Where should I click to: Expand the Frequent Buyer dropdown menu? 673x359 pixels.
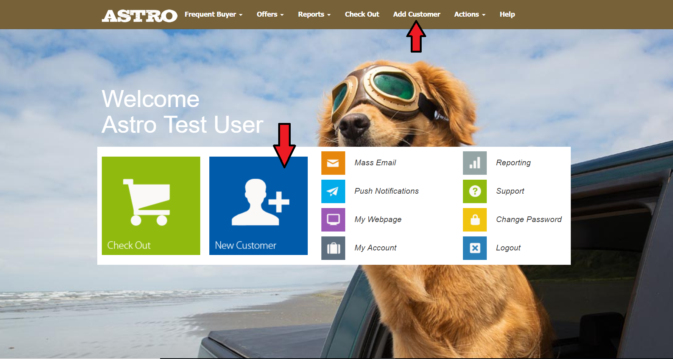(x=213, y=14)
